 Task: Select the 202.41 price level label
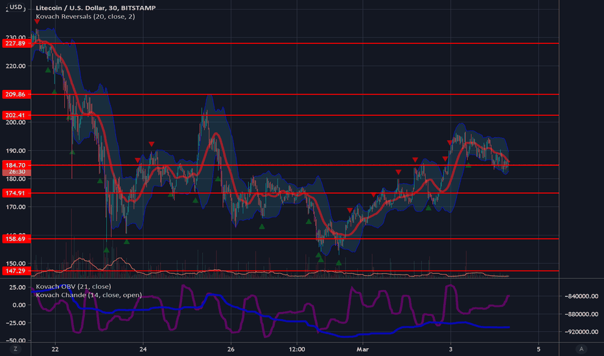coord(16,115)
